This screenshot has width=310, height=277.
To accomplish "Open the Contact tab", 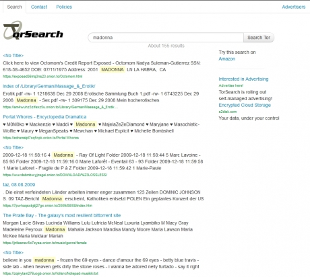I will coord(39,7).
